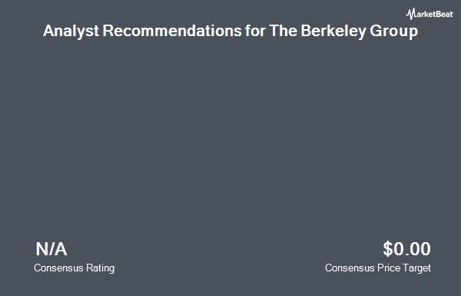This screenshot has width=461, height=296.
Task: Click the word "Recommendations" in the heading
Action: 172,31
